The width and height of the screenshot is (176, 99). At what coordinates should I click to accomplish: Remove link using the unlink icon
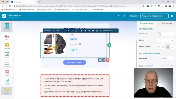pos(101,31)
